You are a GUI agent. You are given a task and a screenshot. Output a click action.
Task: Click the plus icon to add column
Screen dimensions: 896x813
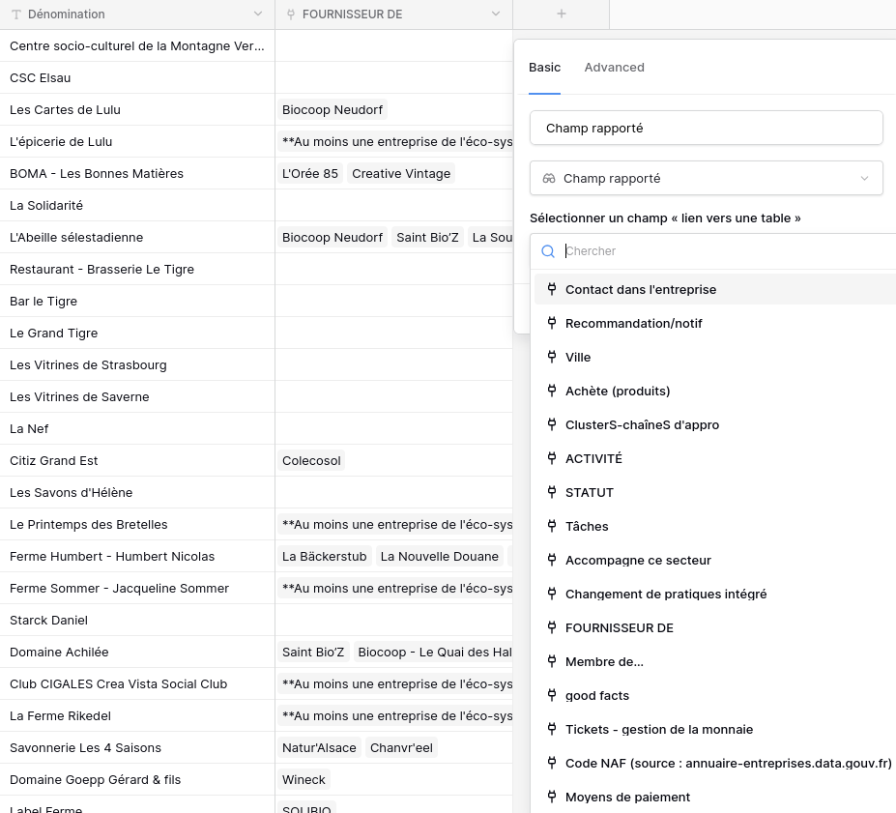tap(562, 15)
